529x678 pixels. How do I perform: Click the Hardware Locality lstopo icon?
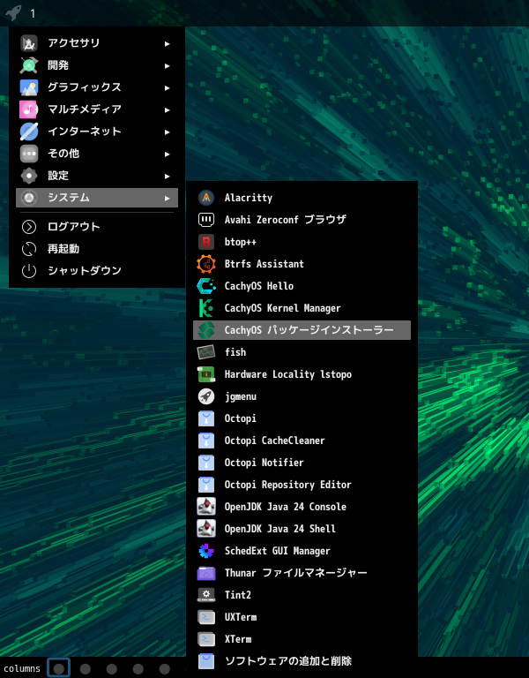tap(206, 374)
